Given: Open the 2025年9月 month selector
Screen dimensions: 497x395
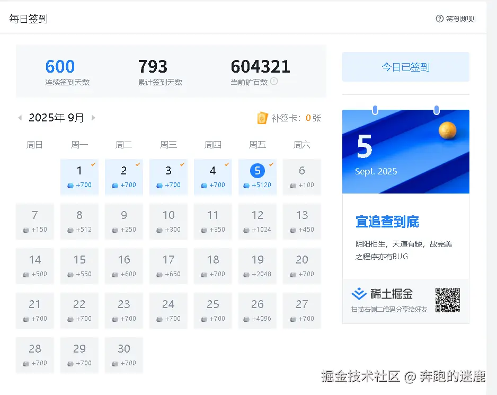Looking at the screenshot, I should point(57,118).
